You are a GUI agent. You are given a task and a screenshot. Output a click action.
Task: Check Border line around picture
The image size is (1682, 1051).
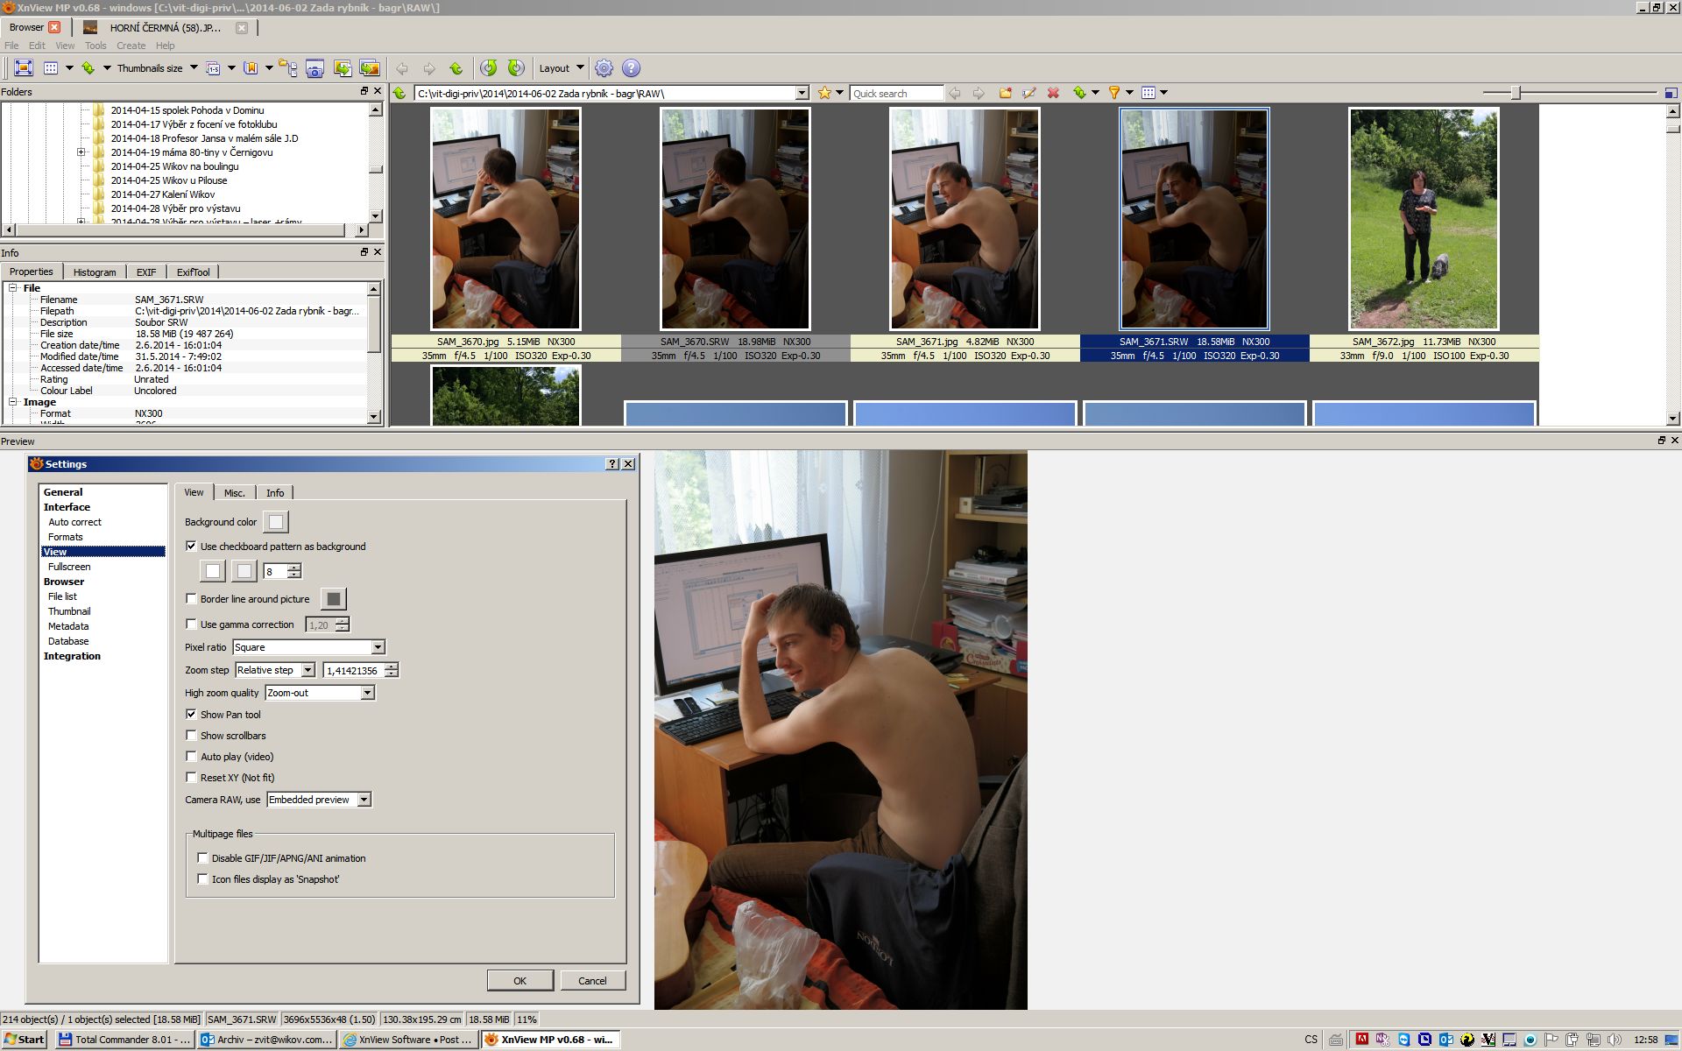tap(191, 599)
